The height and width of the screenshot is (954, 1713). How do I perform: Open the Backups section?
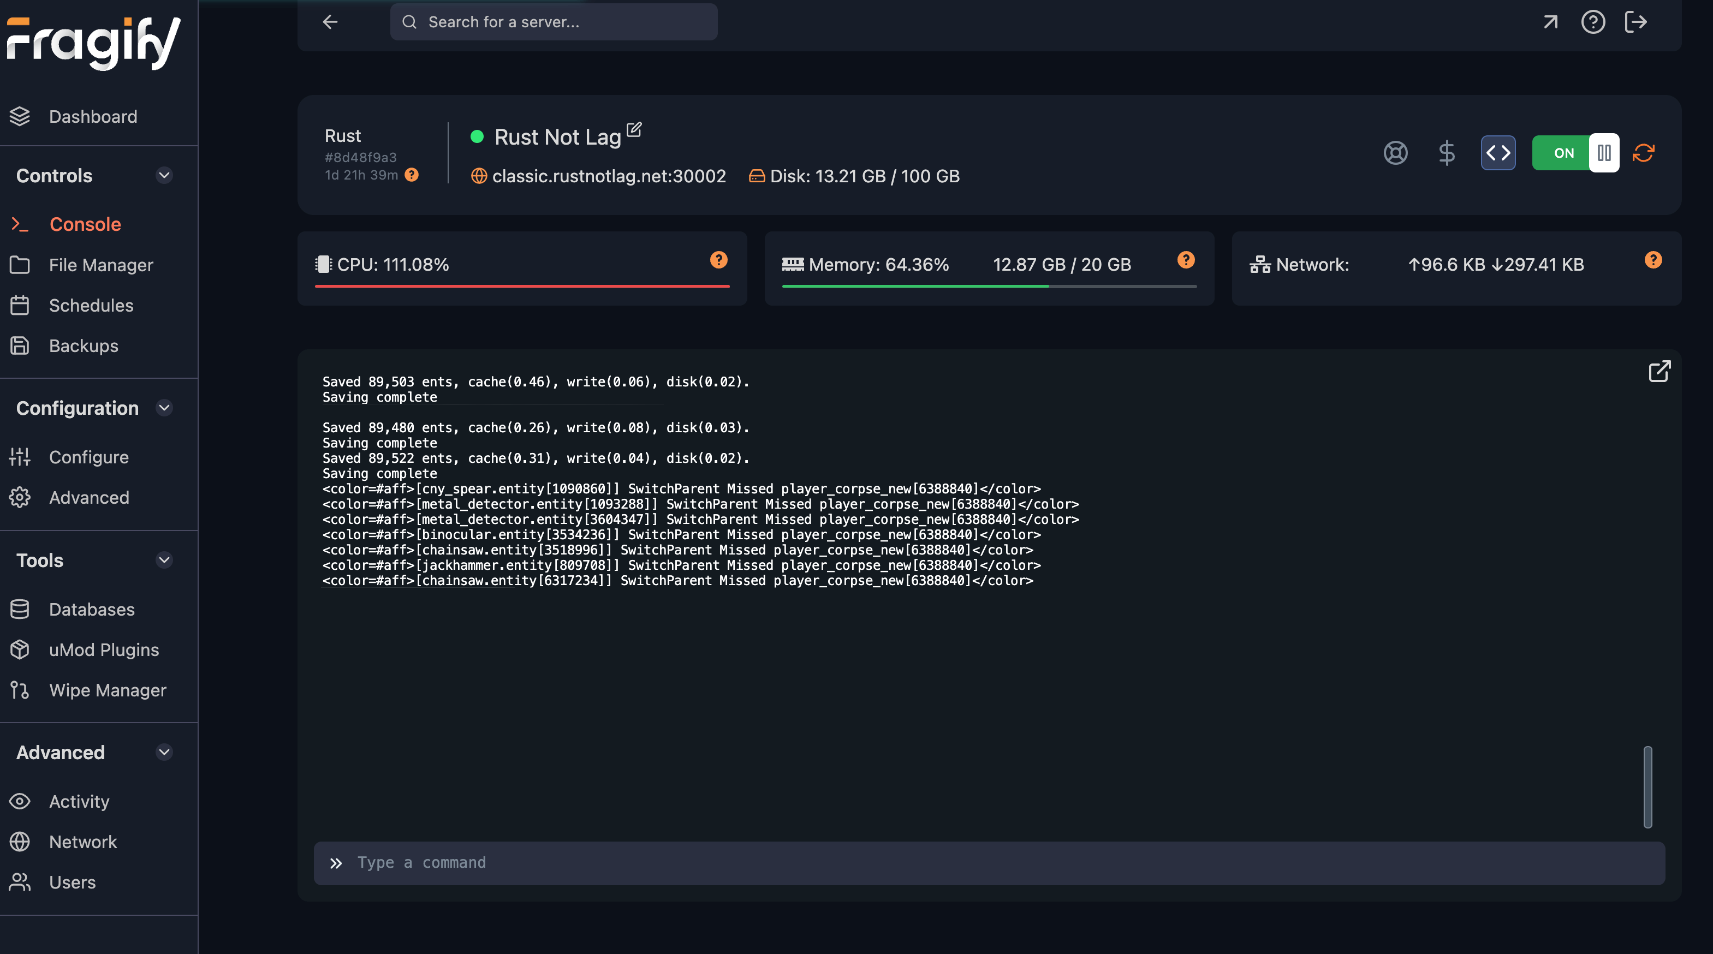[82, 345]
